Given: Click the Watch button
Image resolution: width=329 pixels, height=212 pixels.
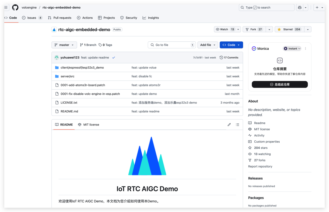Looking at the screenshot, I should tap(228, 29).
